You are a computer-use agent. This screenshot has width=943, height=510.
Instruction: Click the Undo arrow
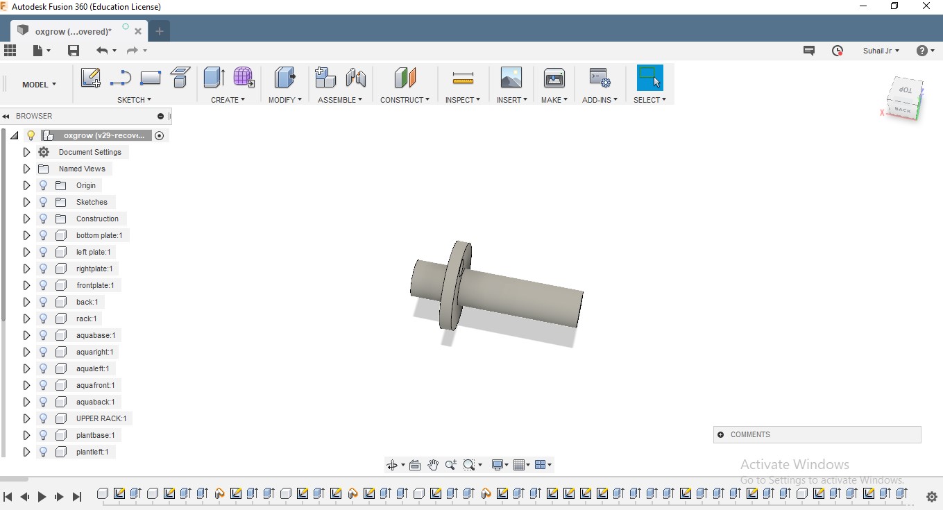click(102, 51)
